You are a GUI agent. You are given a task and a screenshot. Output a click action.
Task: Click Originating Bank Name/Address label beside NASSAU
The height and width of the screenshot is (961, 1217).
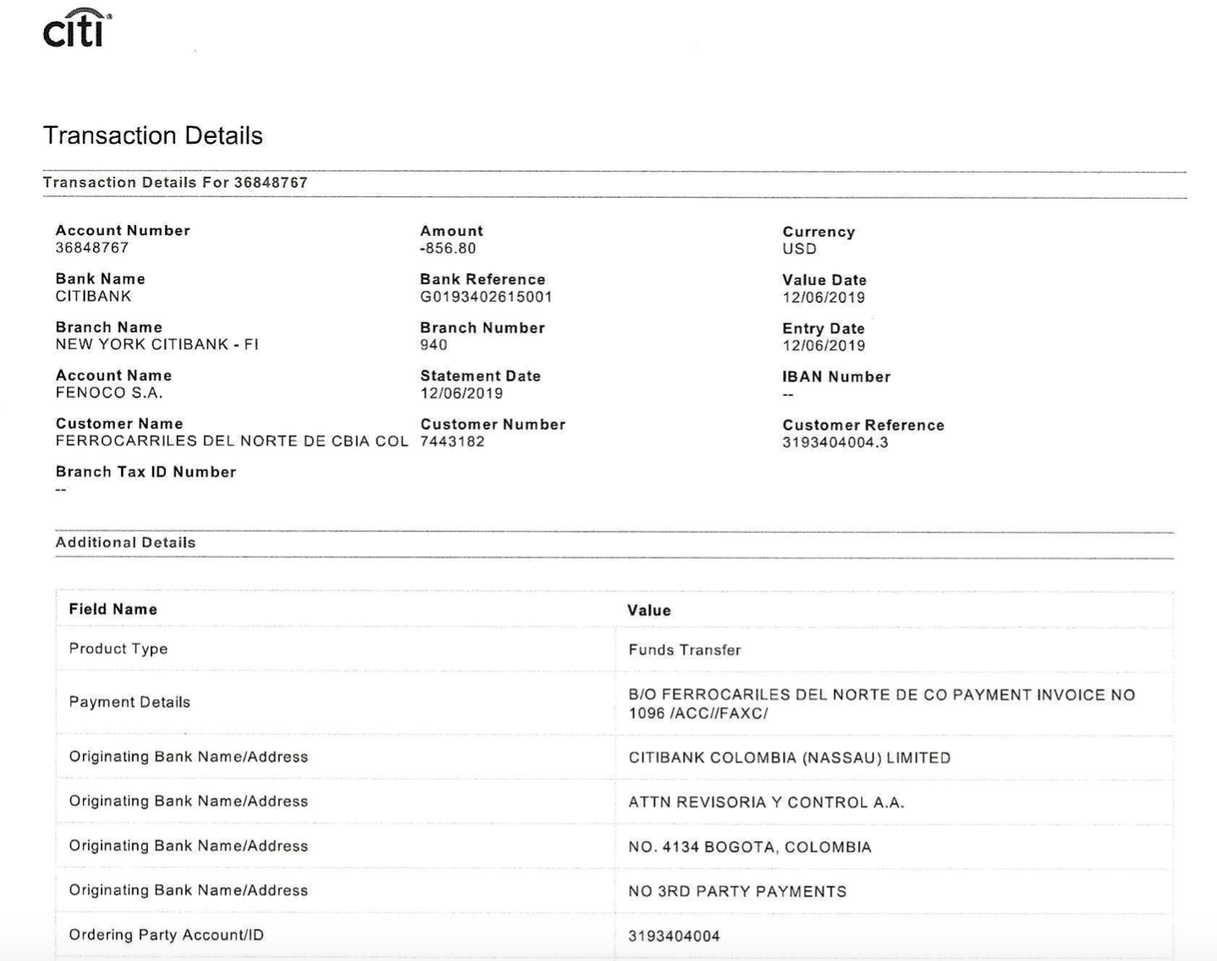point(189,757)
